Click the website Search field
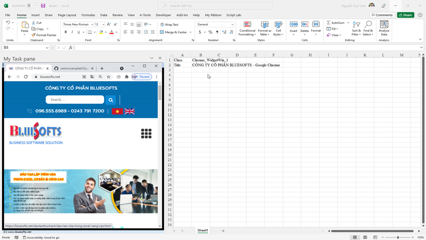This screenshot has width=426, height=240. tap(75, 100)
